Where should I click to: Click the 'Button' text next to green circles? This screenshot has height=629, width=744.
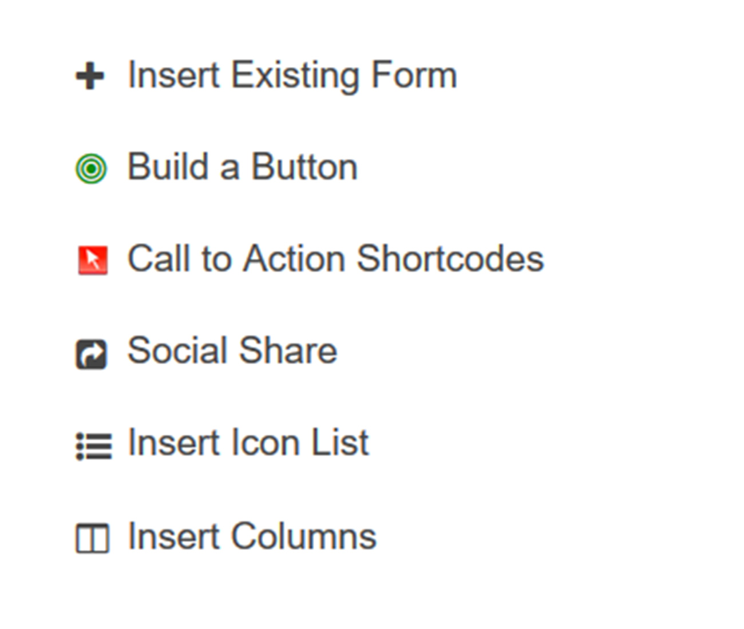click(304, 167)
